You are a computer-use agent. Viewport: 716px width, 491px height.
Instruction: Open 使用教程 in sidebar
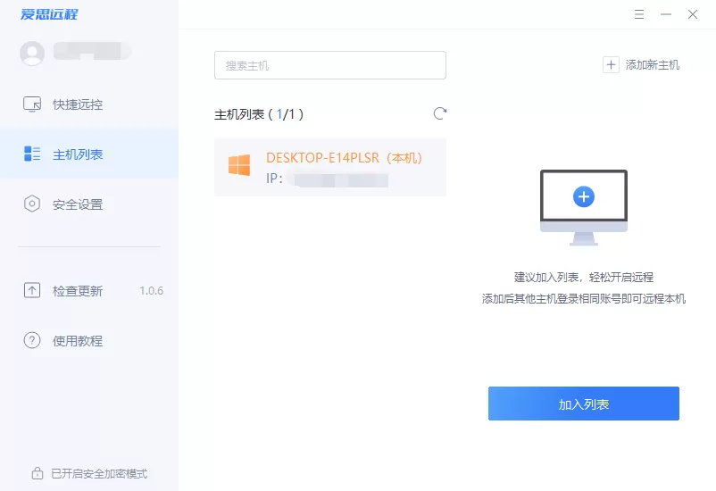89,340
